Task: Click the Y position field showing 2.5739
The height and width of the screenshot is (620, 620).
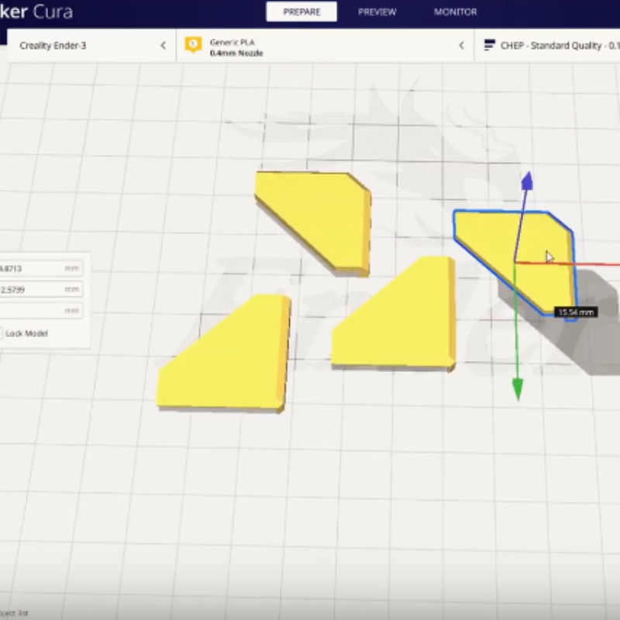Action: click(41, 289)
